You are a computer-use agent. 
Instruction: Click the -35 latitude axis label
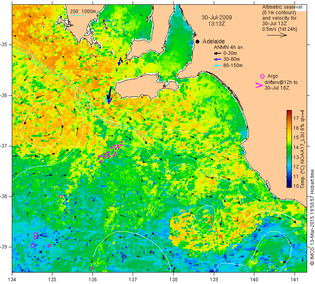click(x=4, y=45)
